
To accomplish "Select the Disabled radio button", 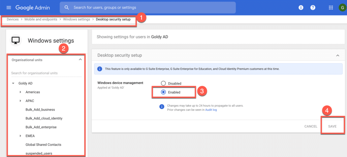I will (x=163, y=83).
